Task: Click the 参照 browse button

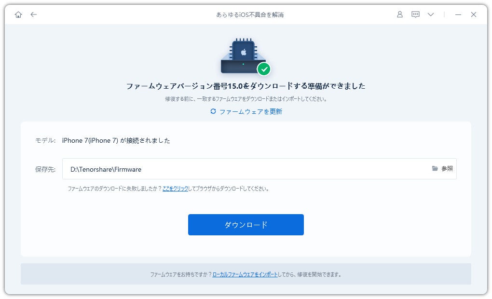Action: pos(447,169)
